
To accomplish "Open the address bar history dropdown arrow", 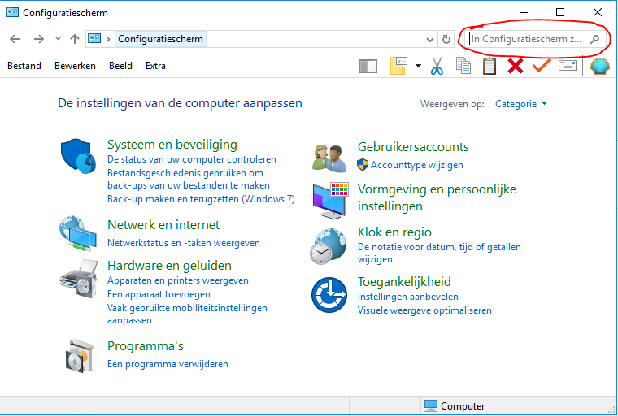I will [x=431, y=39].
